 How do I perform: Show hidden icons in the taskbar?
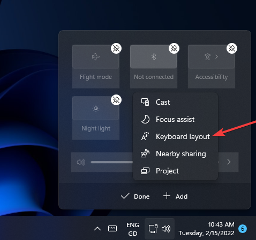pyautogui.click(x=97, y=229)
